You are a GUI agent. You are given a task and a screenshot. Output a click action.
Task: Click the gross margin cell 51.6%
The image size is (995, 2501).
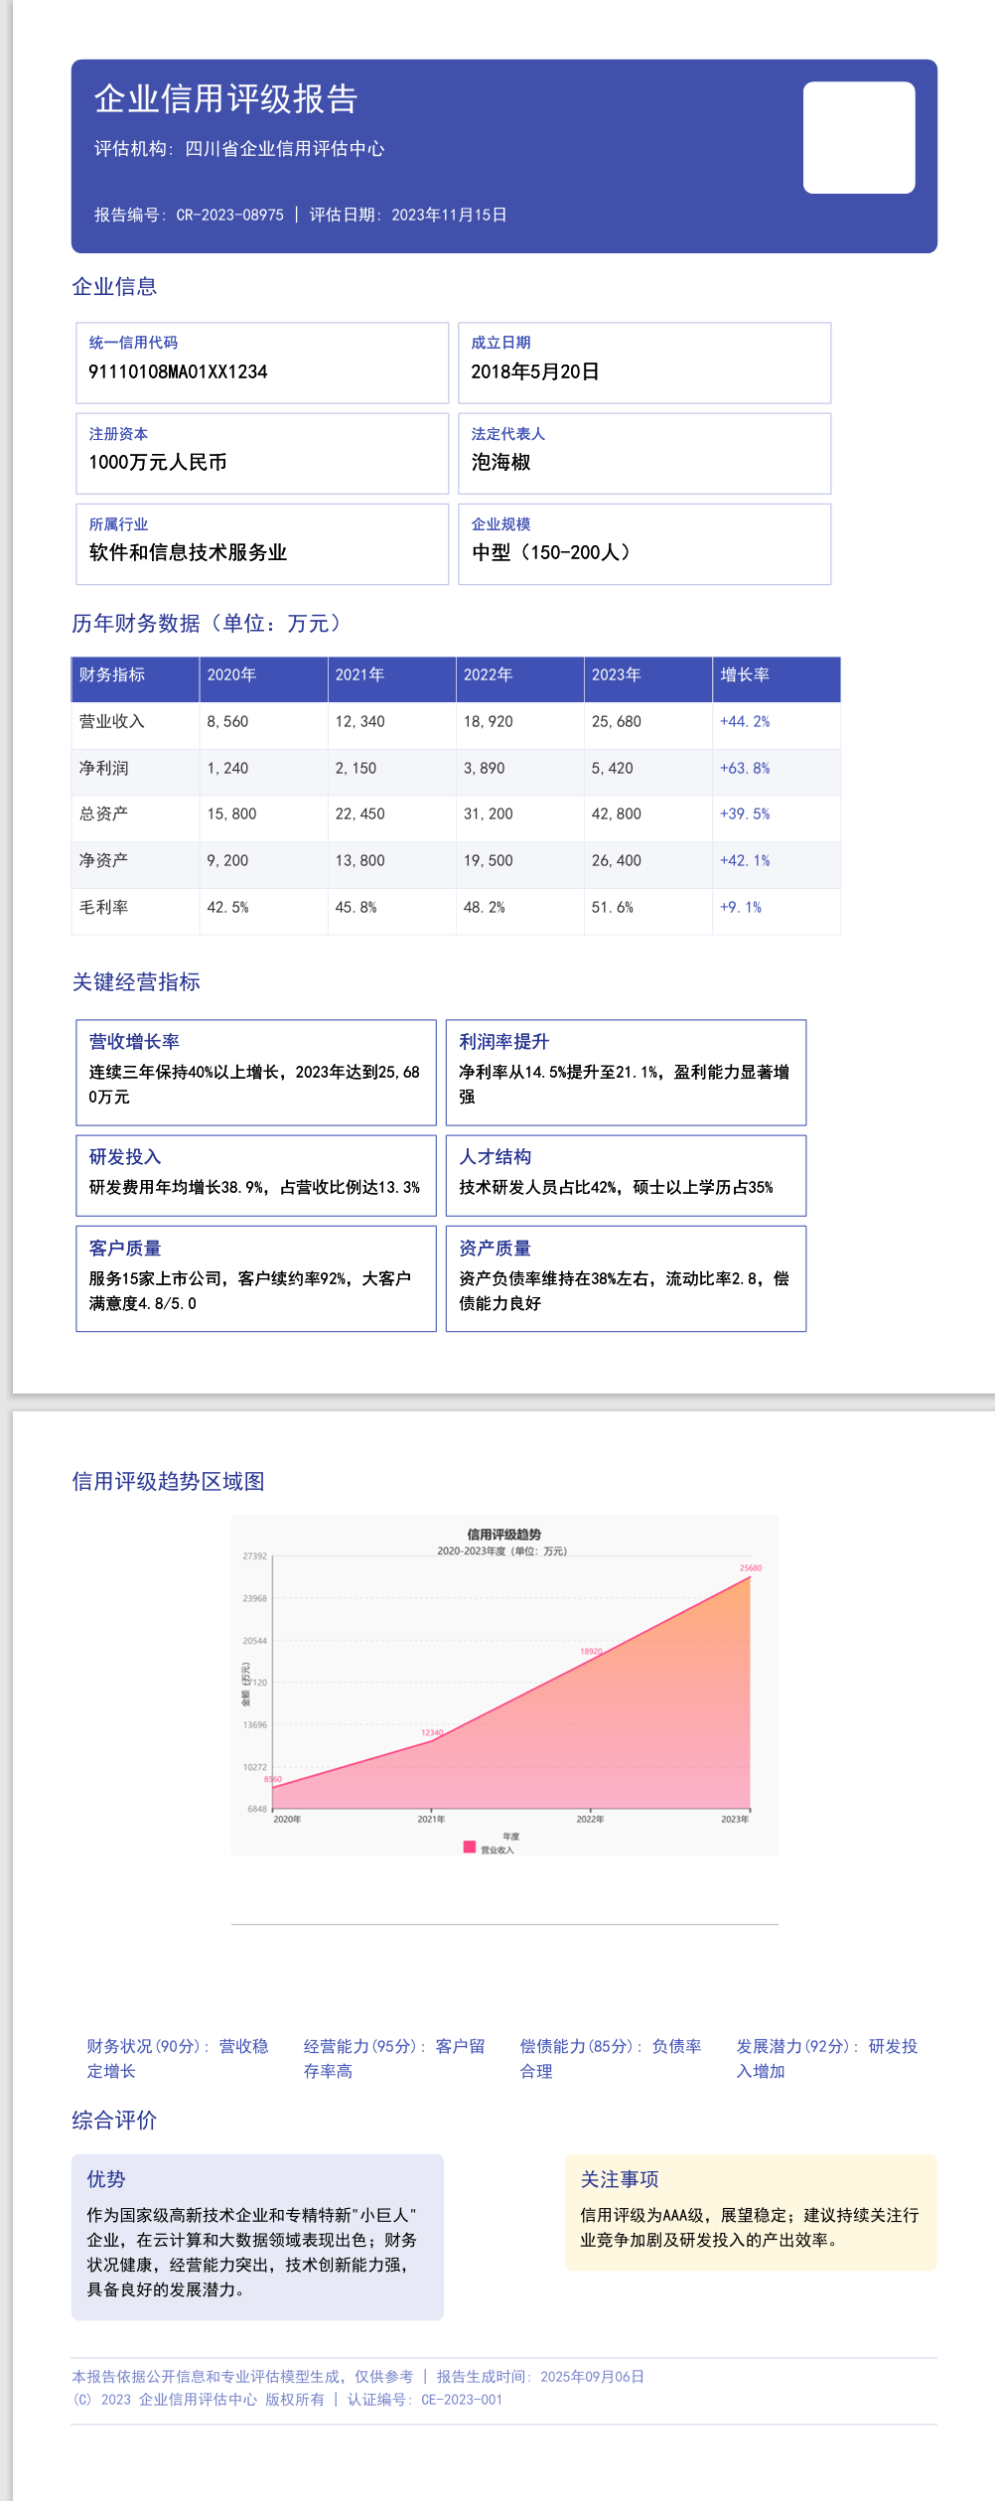tap(613, 908)
